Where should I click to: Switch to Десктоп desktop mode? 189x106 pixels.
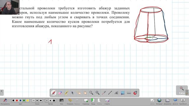click(x=175, y=101)
